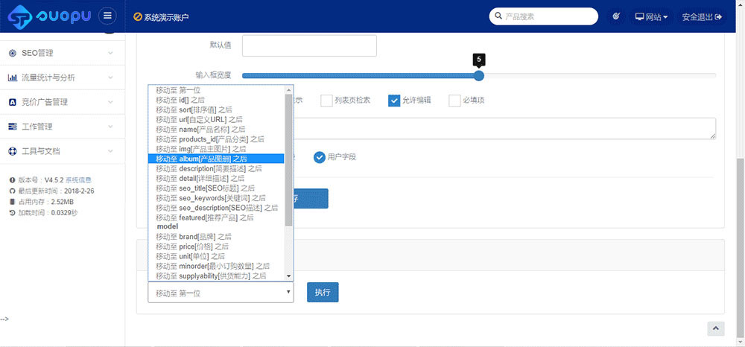Expand the 工作管理 chevron

pyautogui.click(x=110, y=127)
